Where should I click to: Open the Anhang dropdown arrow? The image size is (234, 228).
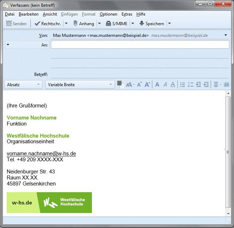pos(99,23)
